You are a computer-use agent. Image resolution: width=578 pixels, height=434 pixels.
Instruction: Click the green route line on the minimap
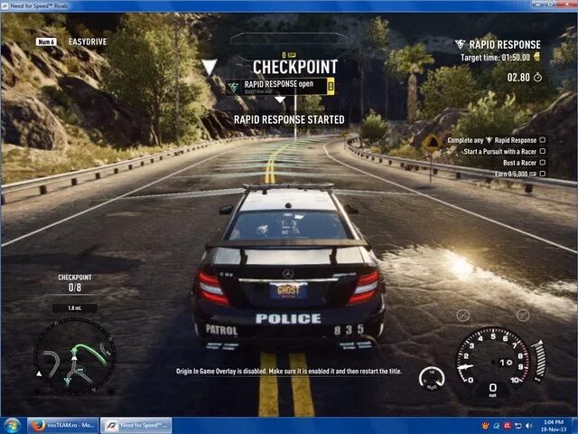(x=91, y=352)
